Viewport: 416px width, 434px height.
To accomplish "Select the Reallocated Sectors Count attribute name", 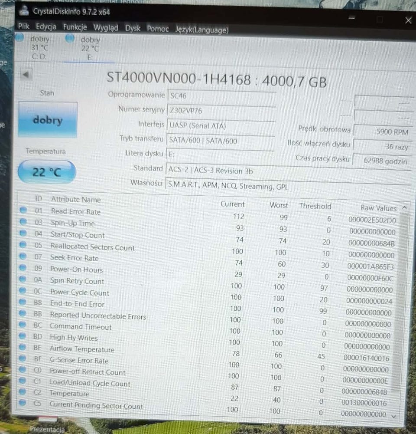I will point(93,247).
